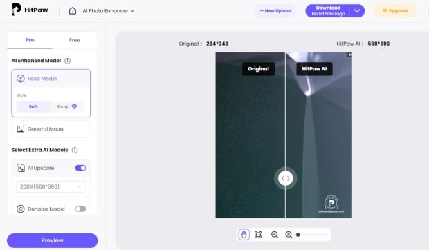
Task: Click the zoom out magnifier
Action: tap(275, 235)
